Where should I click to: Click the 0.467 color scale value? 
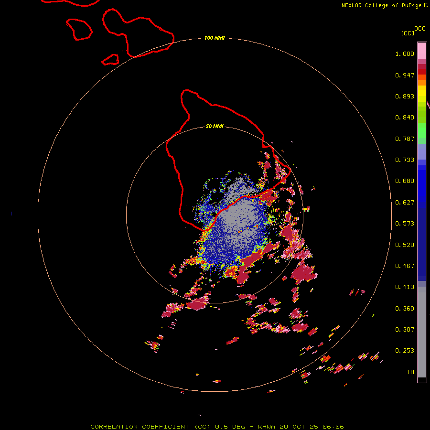coord(405,266)
